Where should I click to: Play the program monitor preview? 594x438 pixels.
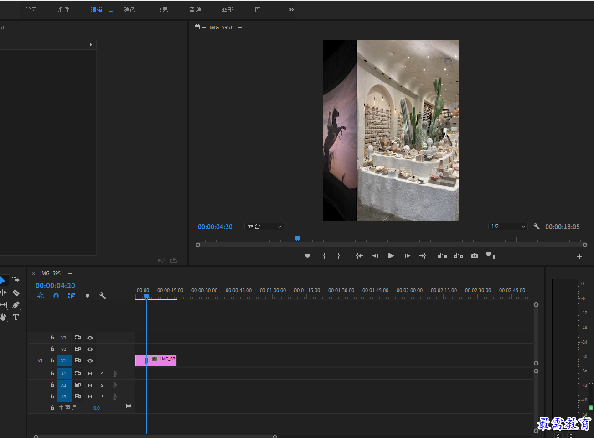coord(391,256)
